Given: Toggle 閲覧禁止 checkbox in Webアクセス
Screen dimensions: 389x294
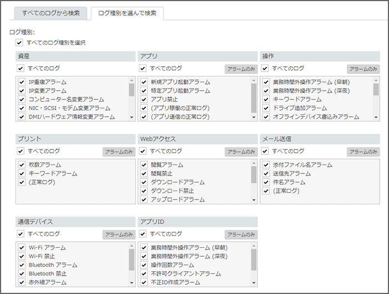Looking at the screenshot, I should click(144, 173).
